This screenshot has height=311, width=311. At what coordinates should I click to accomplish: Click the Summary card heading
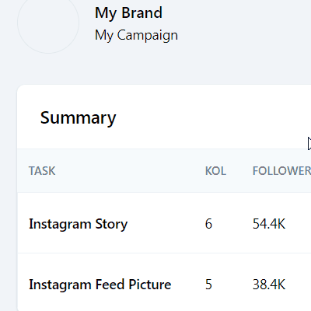coord(78,118)
